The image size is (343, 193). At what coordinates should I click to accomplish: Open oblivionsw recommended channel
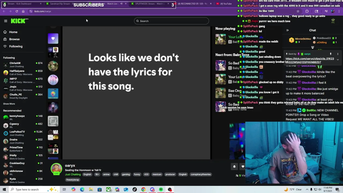(x=23, y=173)
